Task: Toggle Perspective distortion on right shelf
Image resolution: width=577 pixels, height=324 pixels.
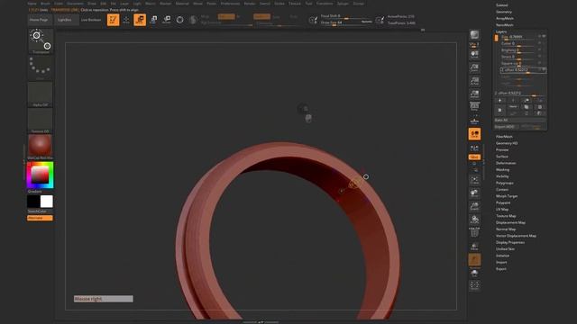Action: (x=474, y=107)
